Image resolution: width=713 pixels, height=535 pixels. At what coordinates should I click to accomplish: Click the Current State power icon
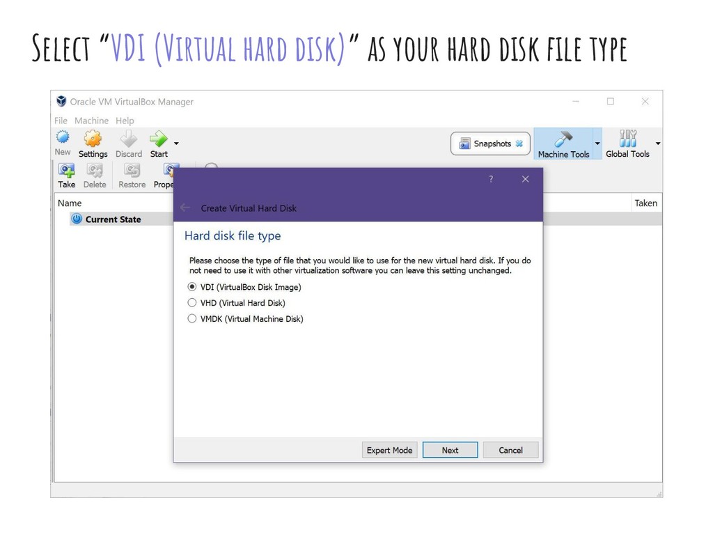coord(77,219)
